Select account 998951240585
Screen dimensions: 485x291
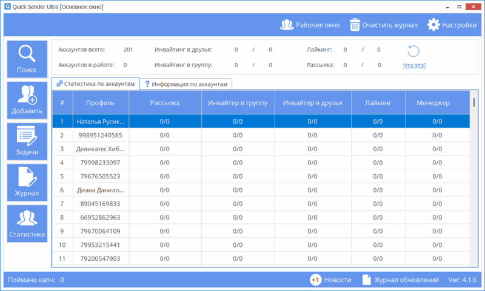(x=101, y=135)
